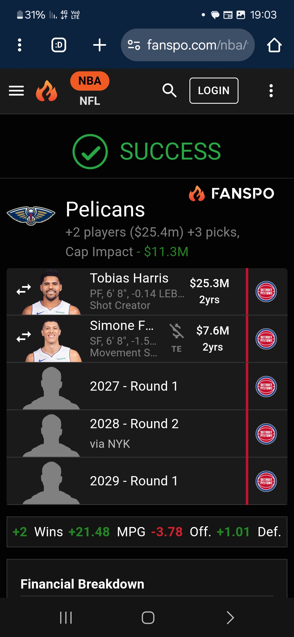Tap the Pelicans team logo
This screenshot has height=637, width=294.
[x=31, y=215]
